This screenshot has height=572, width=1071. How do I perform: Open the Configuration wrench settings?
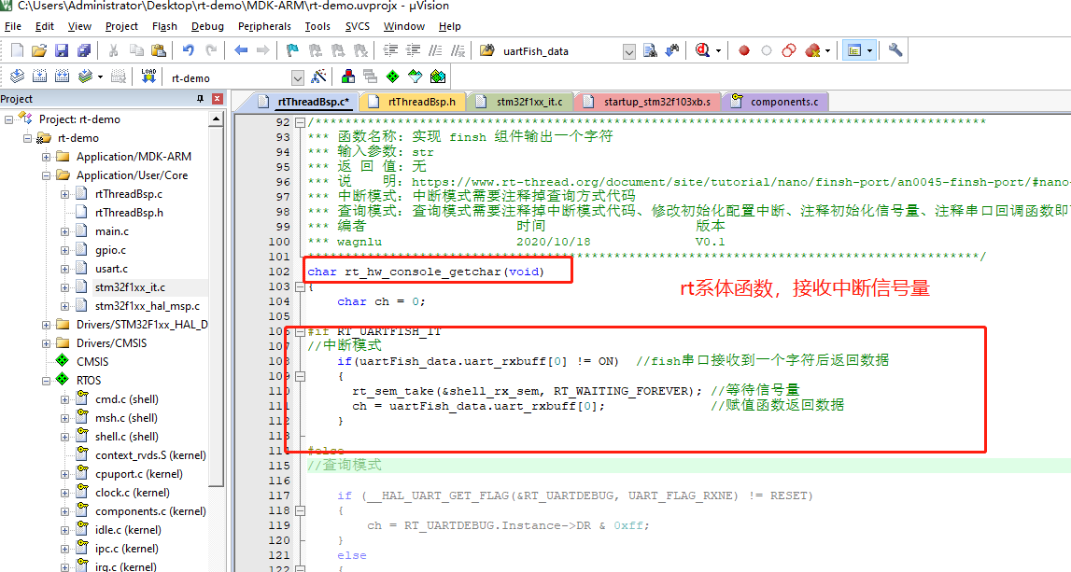897,50
